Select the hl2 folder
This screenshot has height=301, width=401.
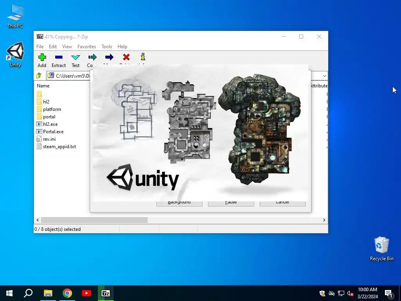tap(46, 102)
